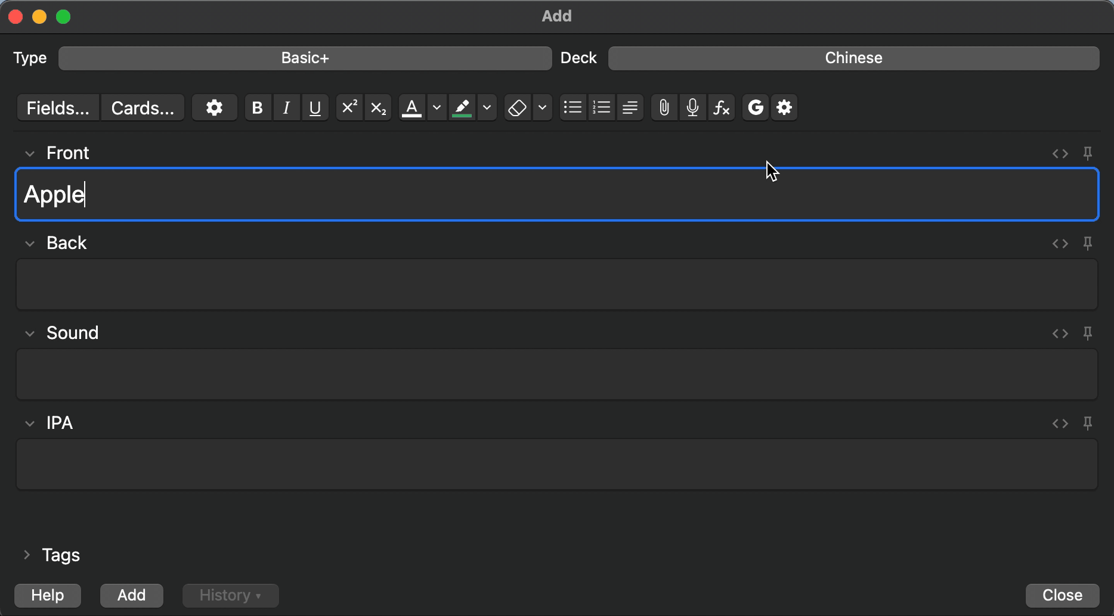Click the eraser remove formatting icon
1114x616 pixels.
point(517,108)
